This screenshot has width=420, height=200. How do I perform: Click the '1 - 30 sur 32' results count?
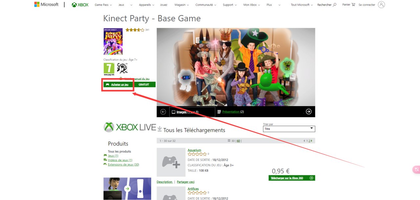(168, 141)
